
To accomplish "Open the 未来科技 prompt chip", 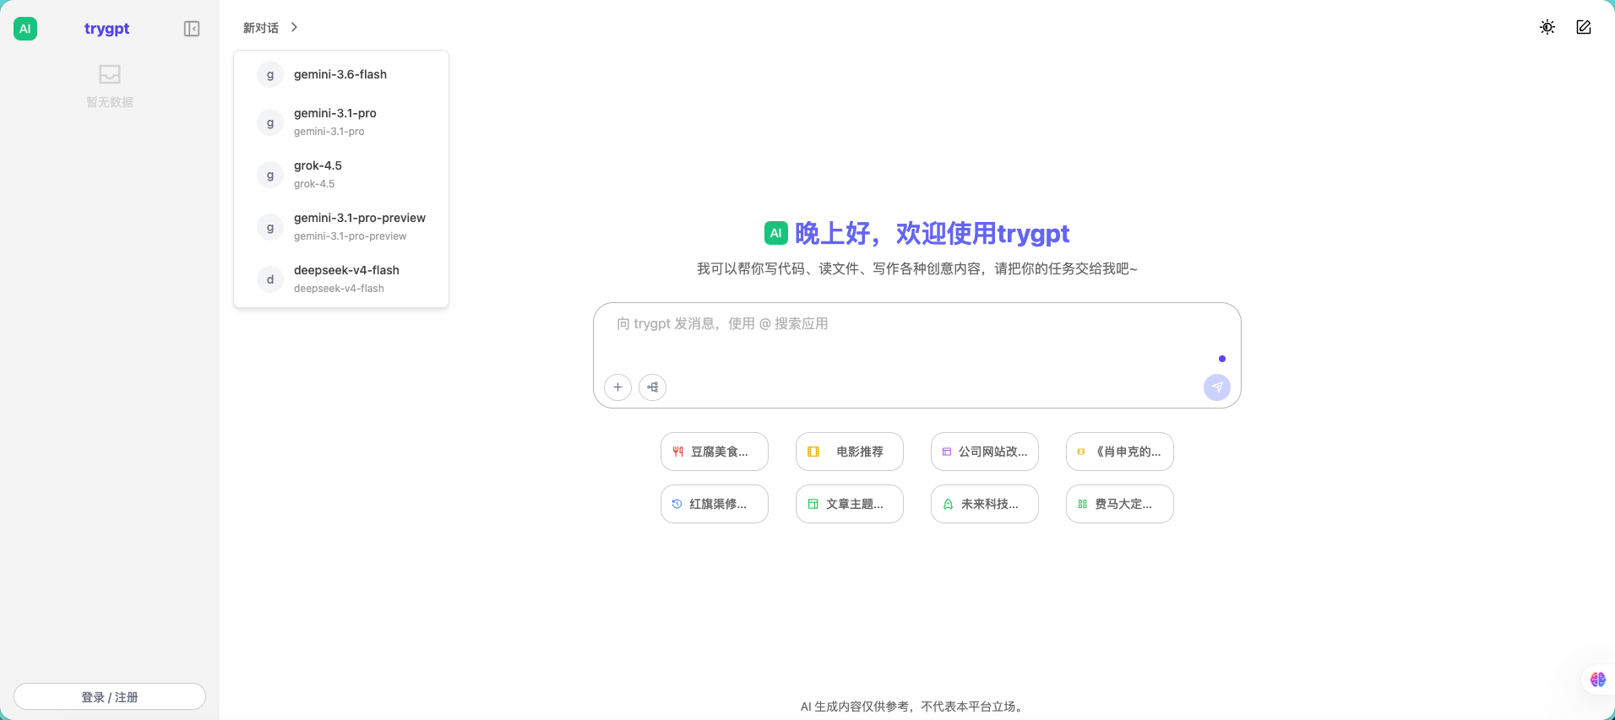I will click(985, 504).
